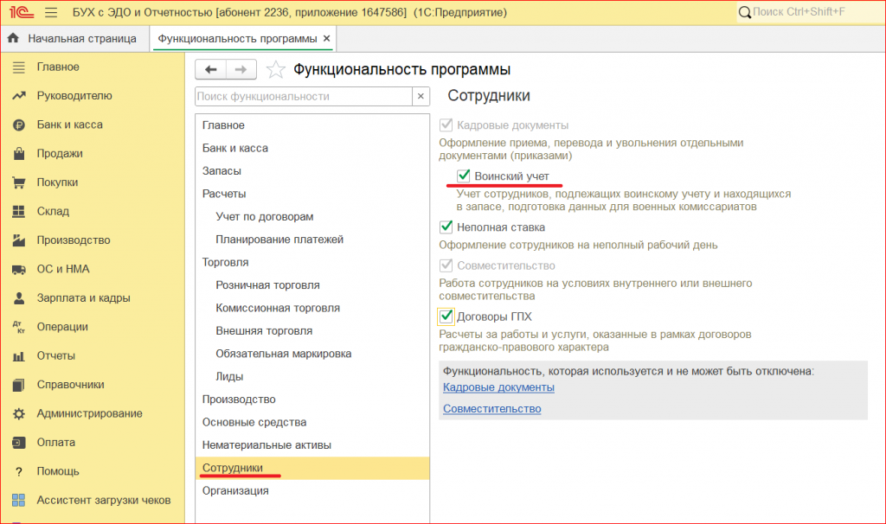
Task: Open the 1C hamburger main menu icon
Action: pos(51,12)
